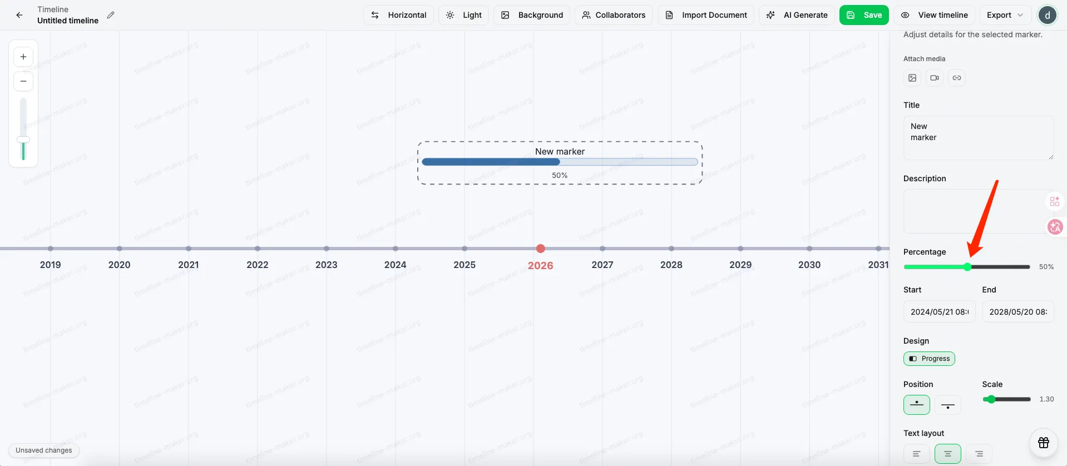This screenshot has width=1067, height=466.
Task: Click the Start date field
Action: (x=940, y=312)
